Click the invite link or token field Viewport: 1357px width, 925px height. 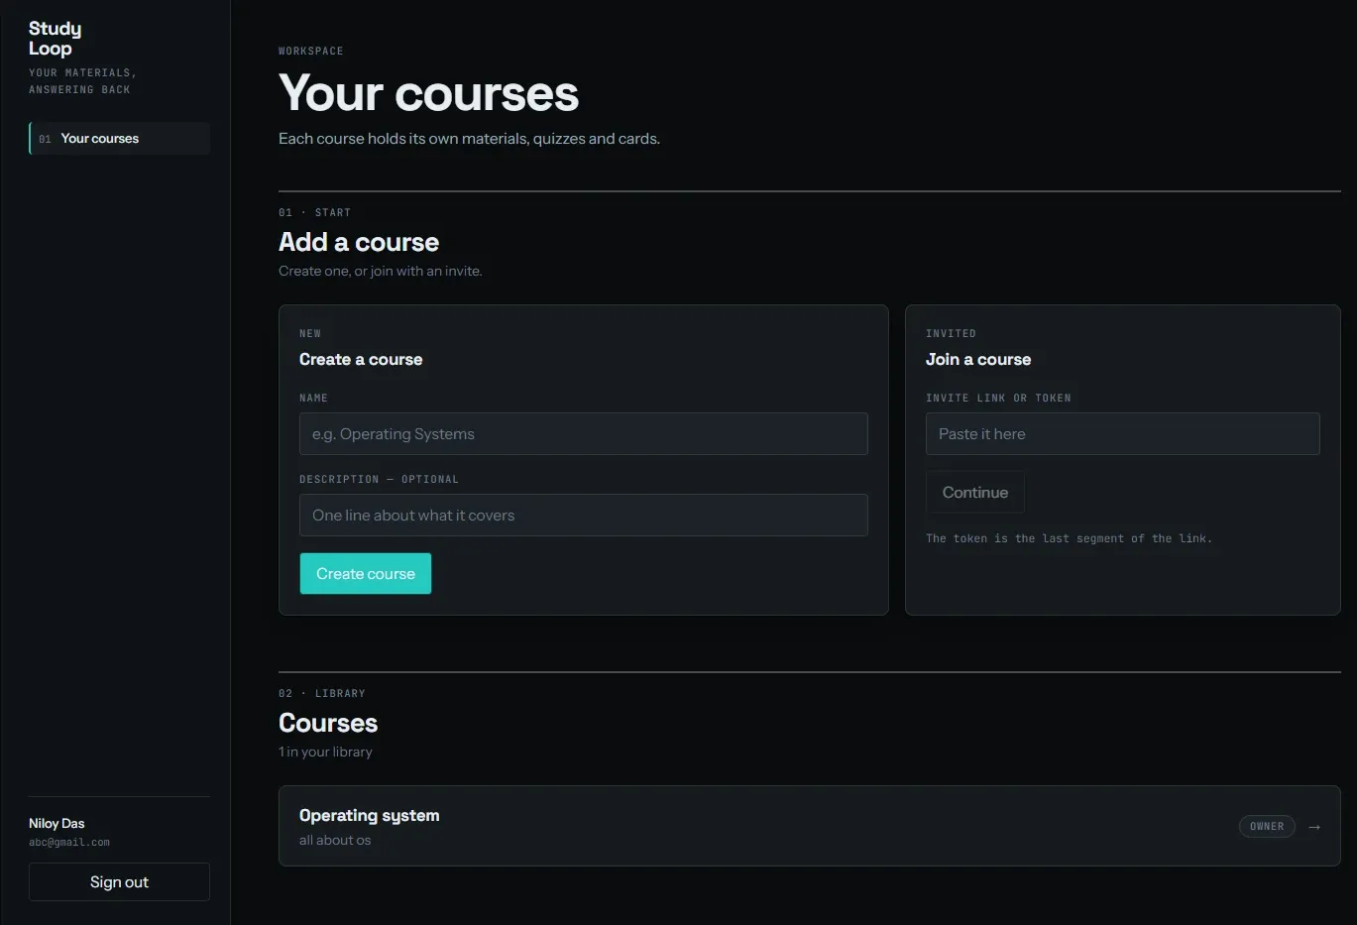tap(1123, 434)
